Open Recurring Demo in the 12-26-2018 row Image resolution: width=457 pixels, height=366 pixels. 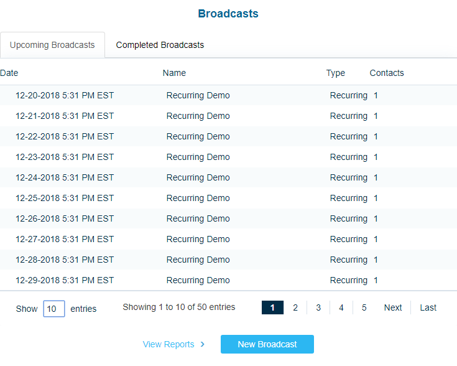198,218
